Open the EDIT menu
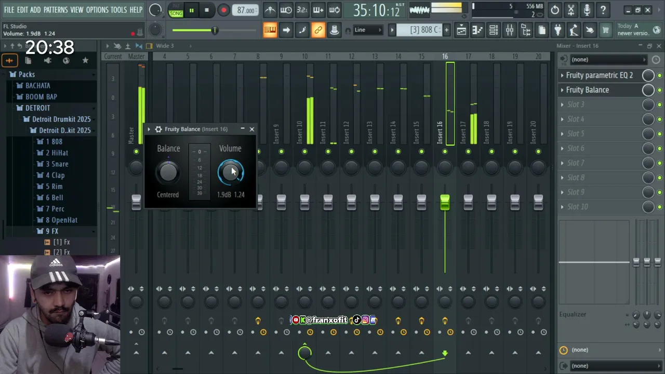The image size is (665, 374). (x=22, y=10)
